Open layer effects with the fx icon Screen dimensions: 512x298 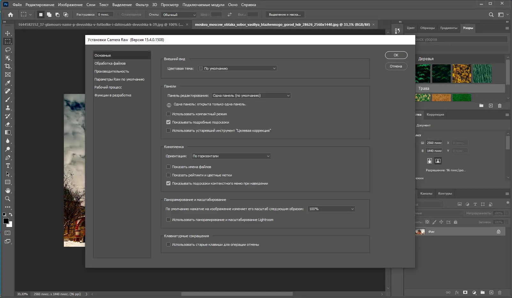click(x=457, y=292)
